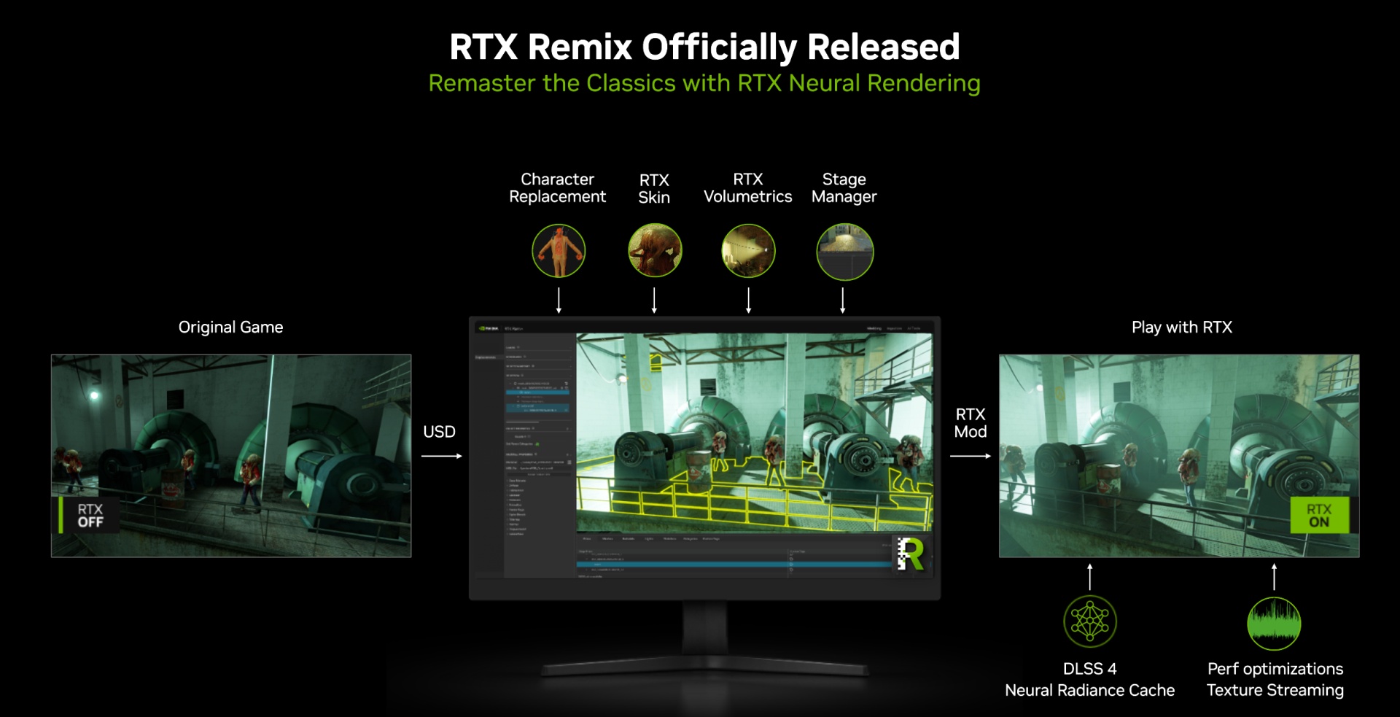Click the RTX Mod label
Viewport: 1400px width, 717px height.
(x=970, y=423)
